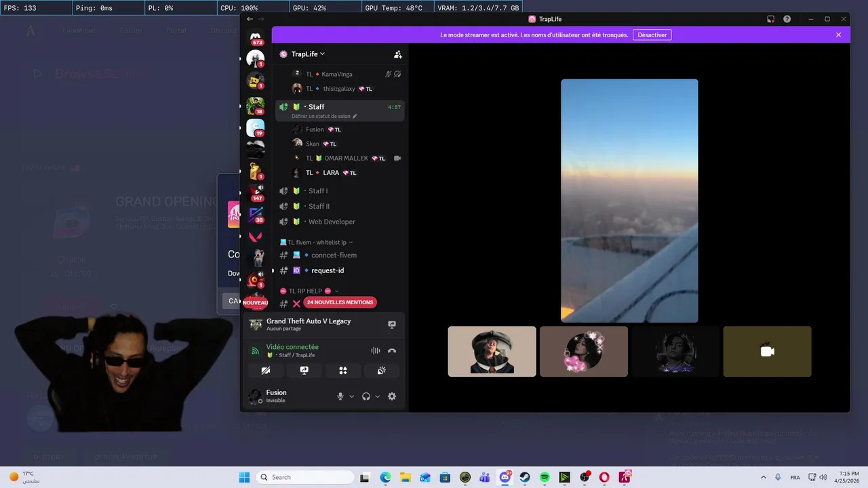
Task: Toggle camera off in voice panel
Action: click(266, 370)
